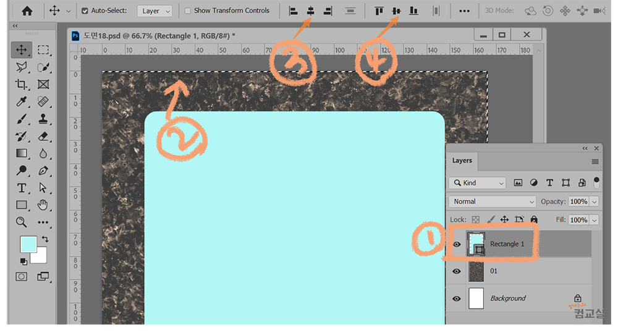The width and height of the screenshot is (618, 332).
Task: Choose the Horizontal Type tool
Action: tap(21, 188)
